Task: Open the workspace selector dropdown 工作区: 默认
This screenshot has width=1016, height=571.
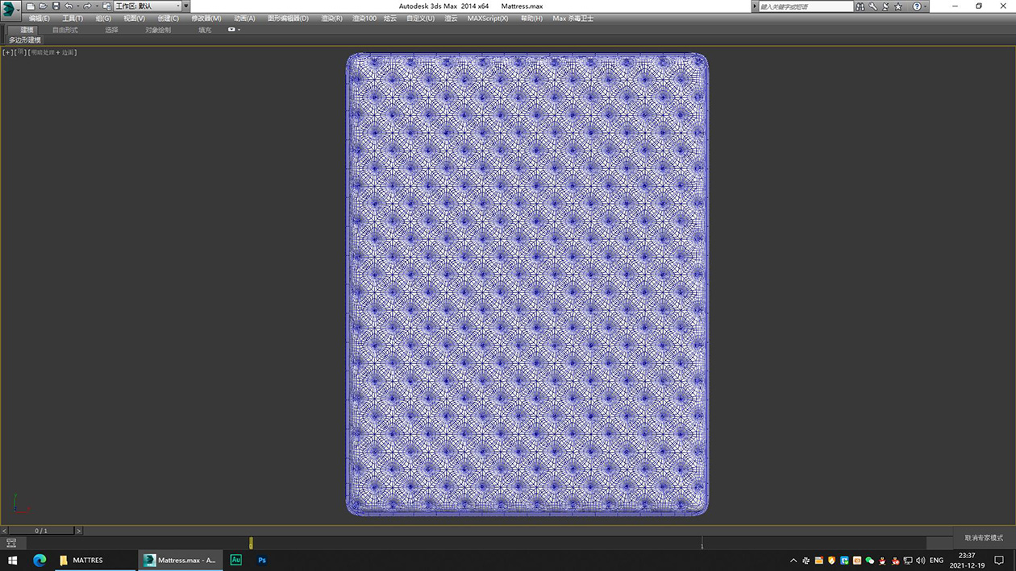Action: coord(146,6)
